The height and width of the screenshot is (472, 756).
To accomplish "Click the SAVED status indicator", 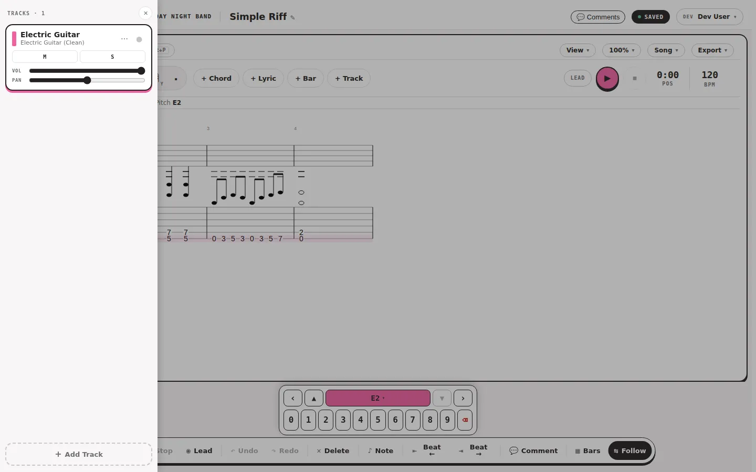I will (650, 17).
